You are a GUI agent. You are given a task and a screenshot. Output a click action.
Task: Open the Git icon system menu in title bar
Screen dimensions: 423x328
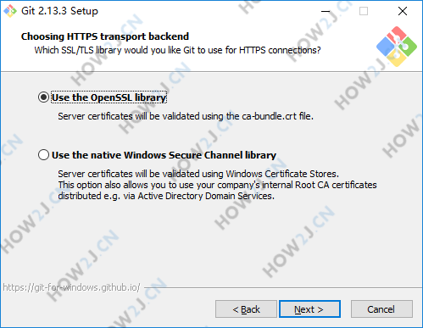pyautogui.click(x=10, y=11)
